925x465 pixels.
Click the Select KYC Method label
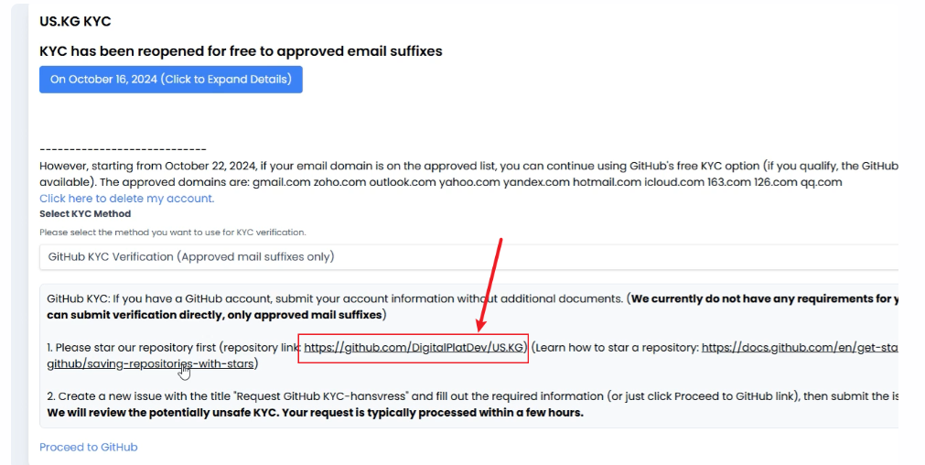tap(85, 213)
